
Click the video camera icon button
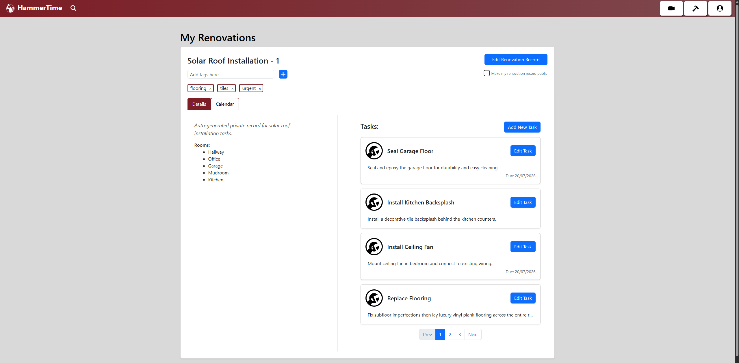coord(671,8)
